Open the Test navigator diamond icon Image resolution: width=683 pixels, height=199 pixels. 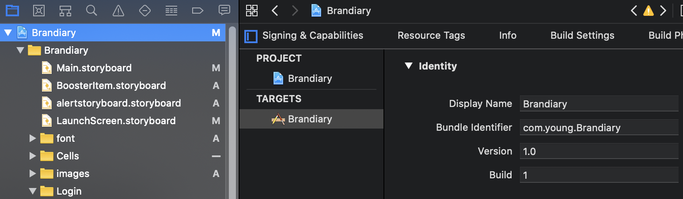145,11
